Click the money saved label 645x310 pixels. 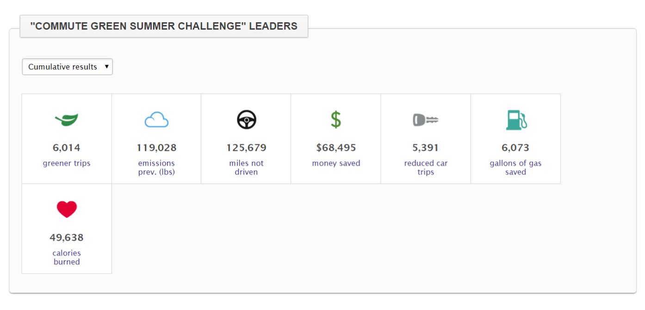tap(336, 163)
